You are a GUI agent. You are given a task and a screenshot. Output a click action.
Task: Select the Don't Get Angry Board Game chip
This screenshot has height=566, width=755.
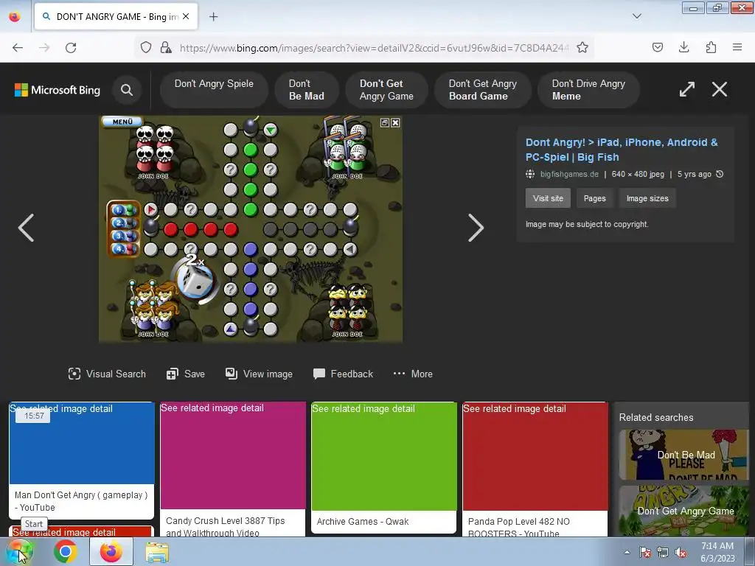pos(482,89)
